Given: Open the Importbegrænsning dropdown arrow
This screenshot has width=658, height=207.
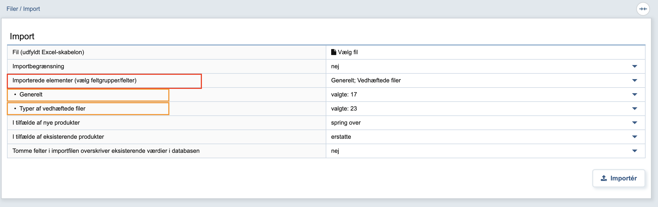Looking at the screenshot, I should pyautogui.click(x=634, y=66).
